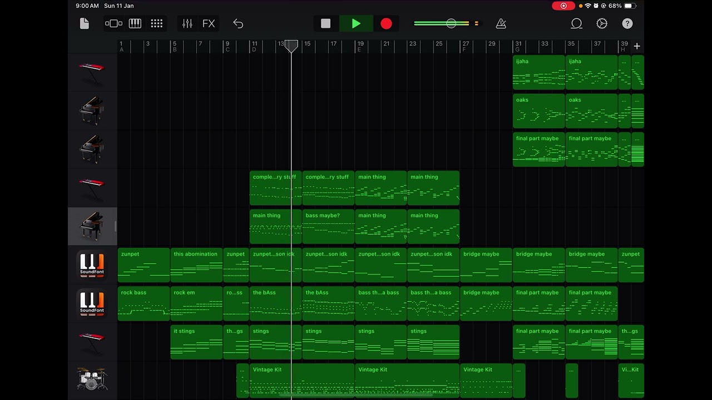712x400 pixels.
Task: Grab the track header resize handle
Action: 116,226
